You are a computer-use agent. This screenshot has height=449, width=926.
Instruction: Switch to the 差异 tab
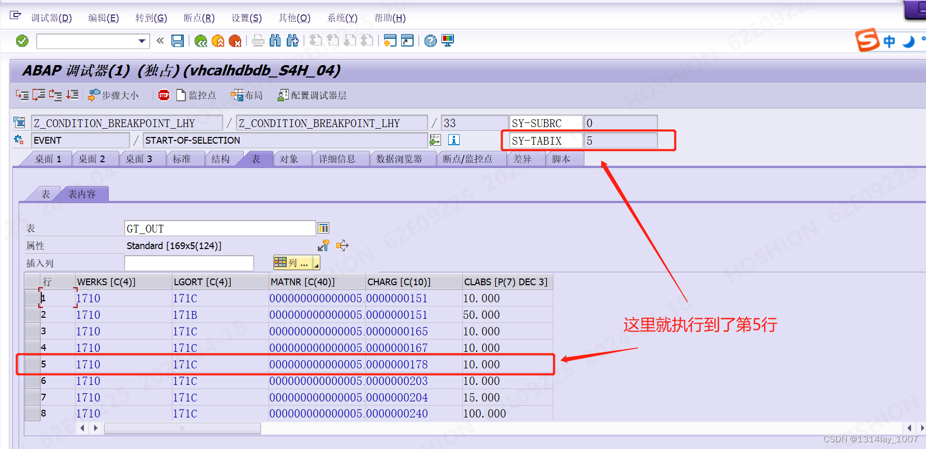522,159
